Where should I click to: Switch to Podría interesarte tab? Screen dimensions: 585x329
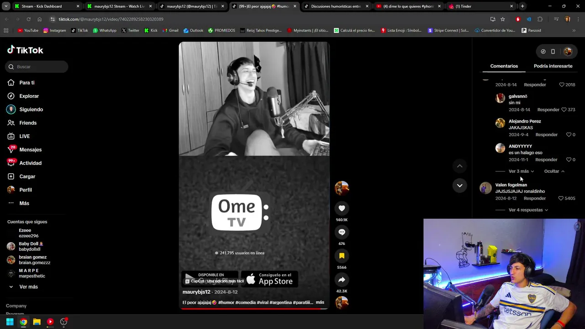pos(553,66)
